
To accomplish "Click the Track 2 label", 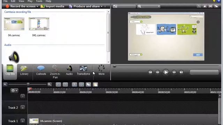I will coord(13,108).
